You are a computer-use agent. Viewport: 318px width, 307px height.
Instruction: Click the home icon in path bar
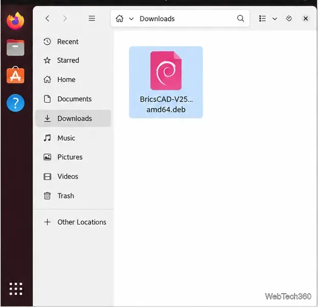[x=119, y=18]
